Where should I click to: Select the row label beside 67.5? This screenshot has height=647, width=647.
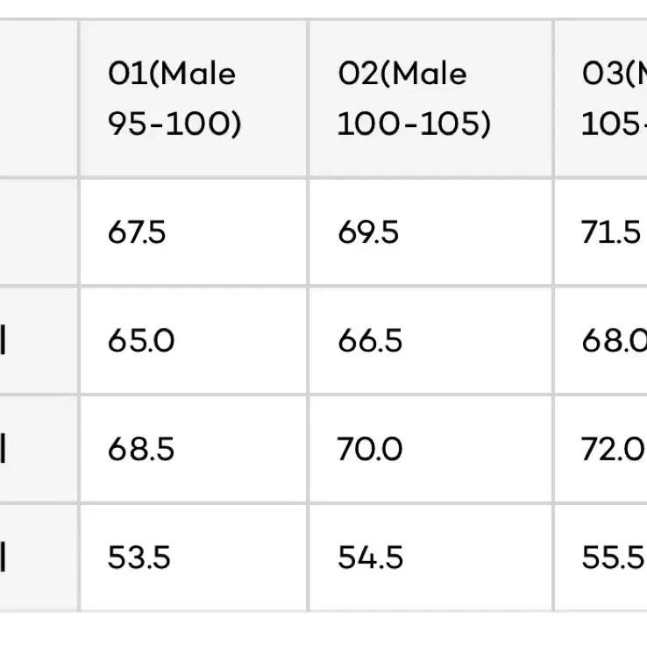click(39, 232)
